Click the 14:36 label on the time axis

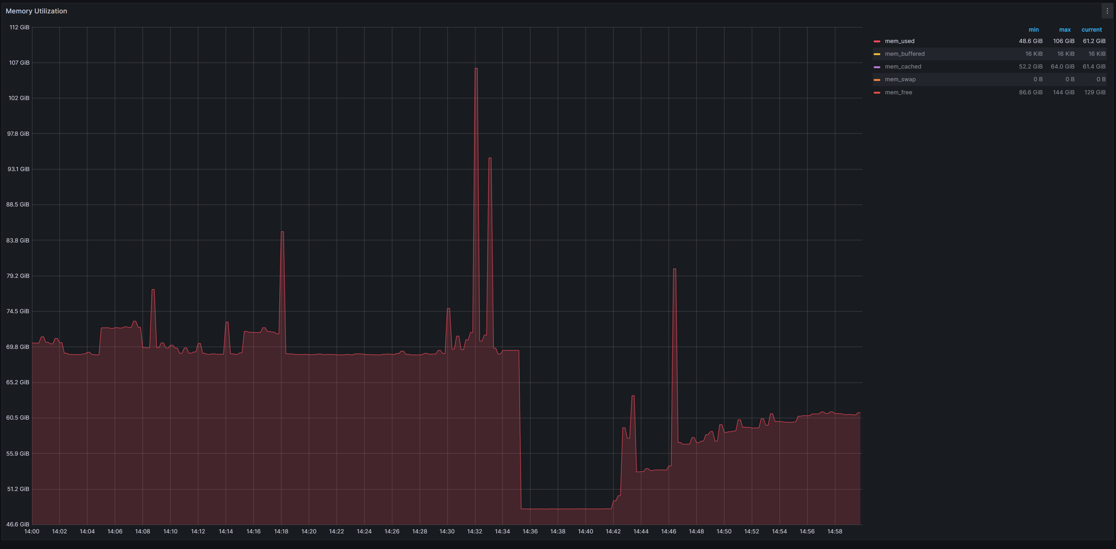click(x=530, y=531)
